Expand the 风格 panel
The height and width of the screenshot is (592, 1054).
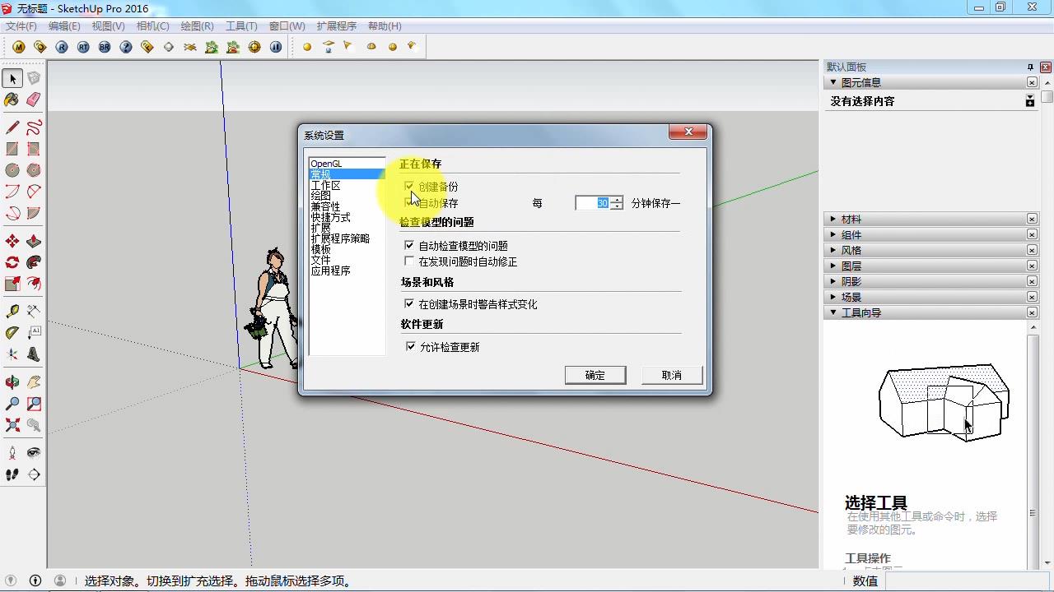coord(833,250)
